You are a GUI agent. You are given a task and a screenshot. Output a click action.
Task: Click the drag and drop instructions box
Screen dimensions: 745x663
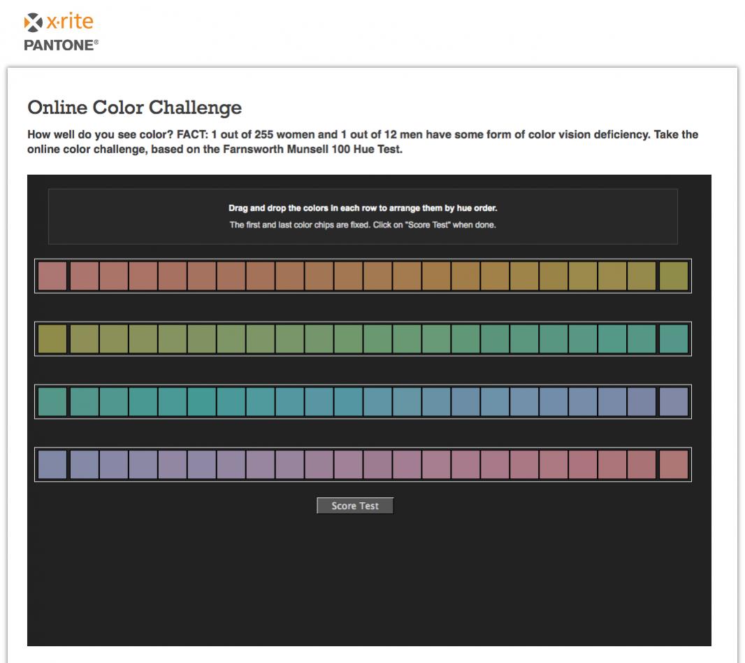363,216
